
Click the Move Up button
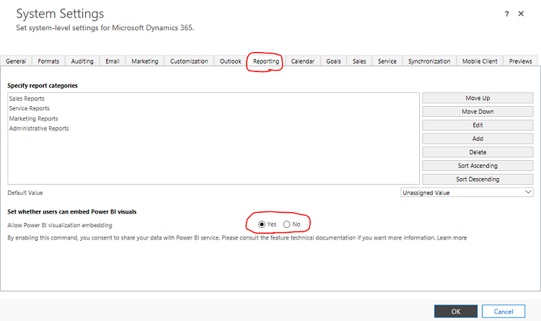[x=478, y=98]
